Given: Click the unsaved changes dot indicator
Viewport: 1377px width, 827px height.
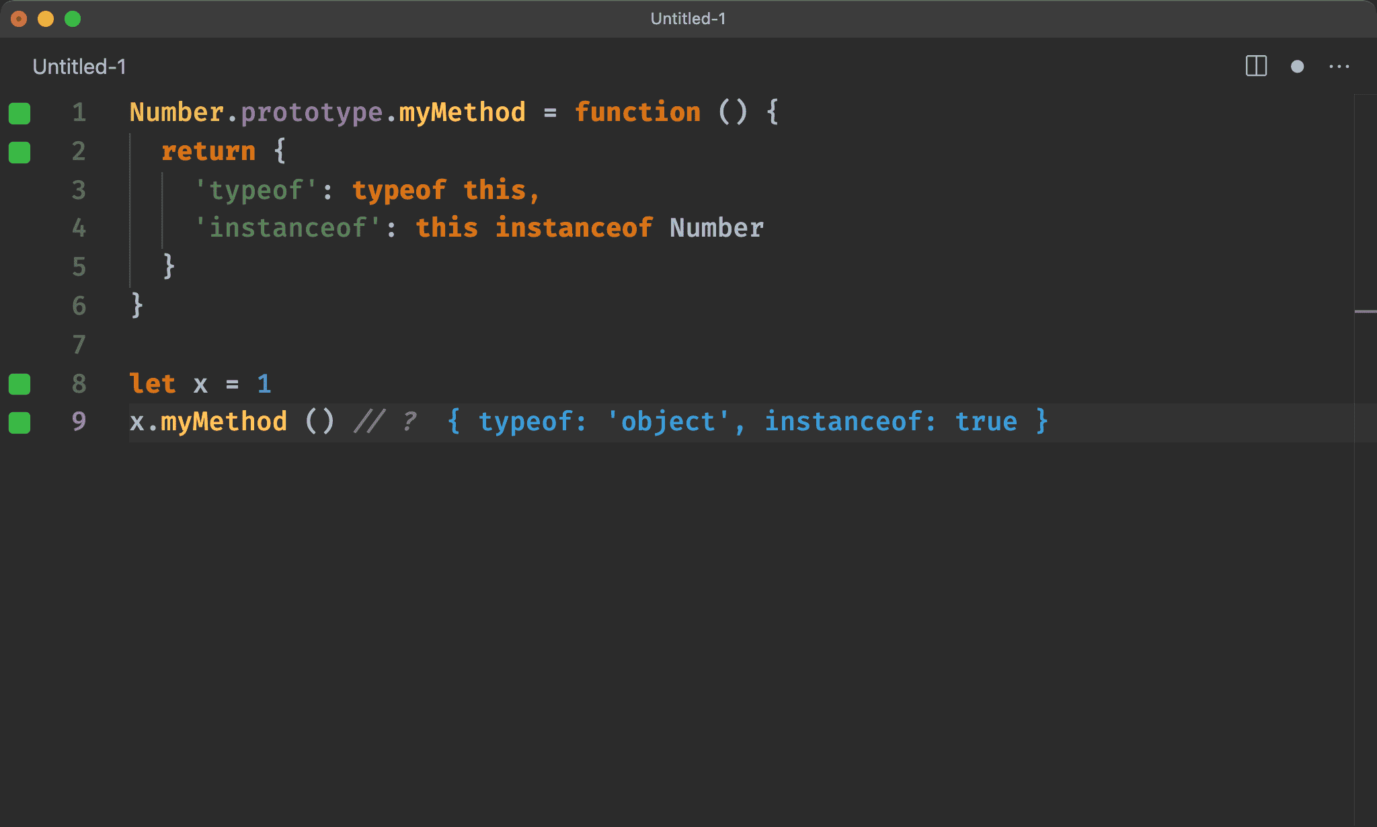Looking at the screenshot, I should point(1298,67).
